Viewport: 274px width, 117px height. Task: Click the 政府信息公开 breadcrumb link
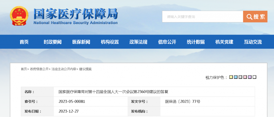click(x=39, y=69)
